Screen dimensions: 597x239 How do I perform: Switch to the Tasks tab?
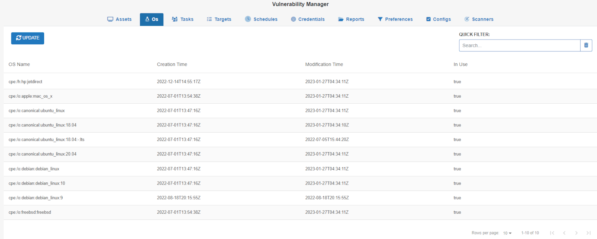pyautogui.click(x=182, y=19)
